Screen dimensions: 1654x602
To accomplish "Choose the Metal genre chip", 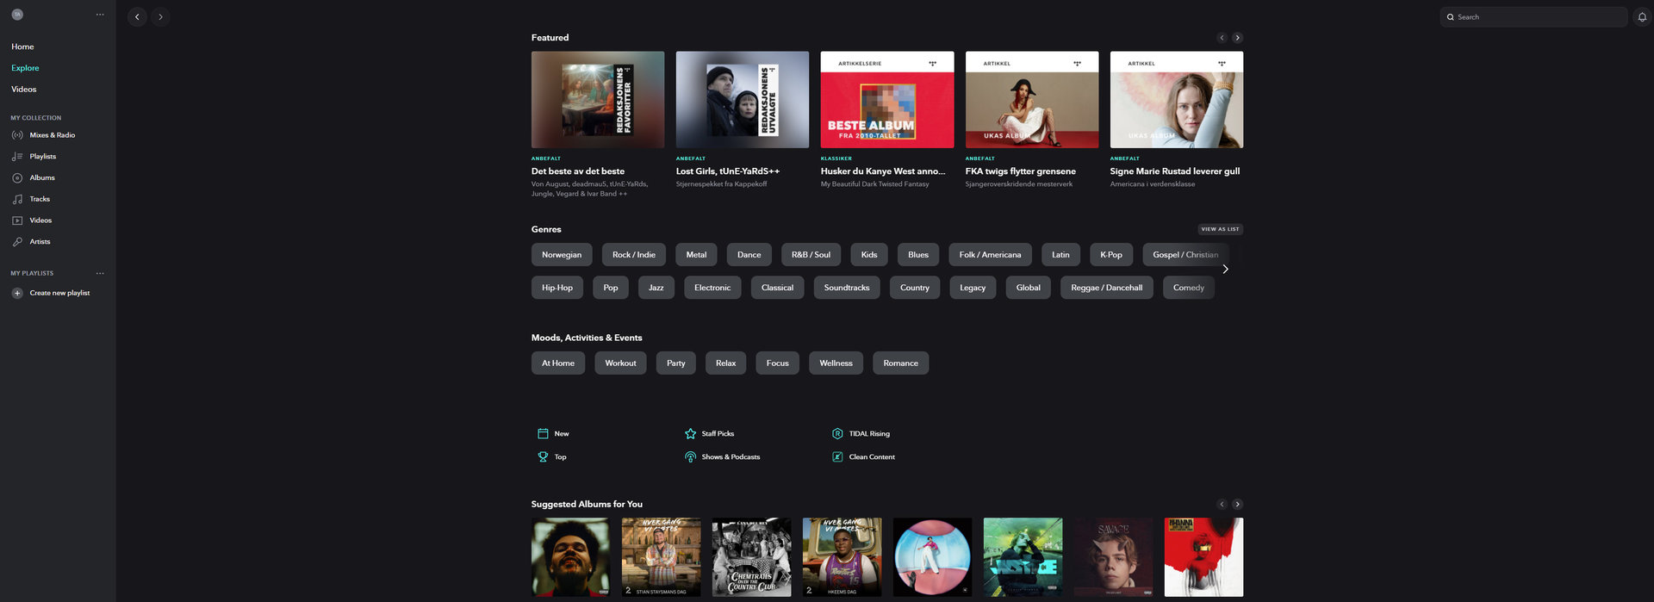I will coord(696,255).
